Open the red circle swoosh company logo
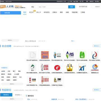This screenshot has height=101, width=101. (57, 68)
